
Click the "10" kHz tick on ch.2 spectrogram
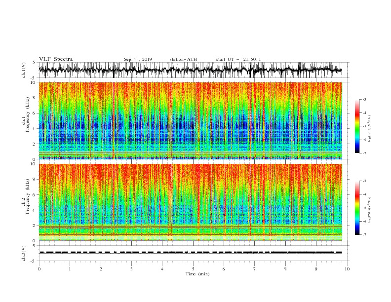34,164
